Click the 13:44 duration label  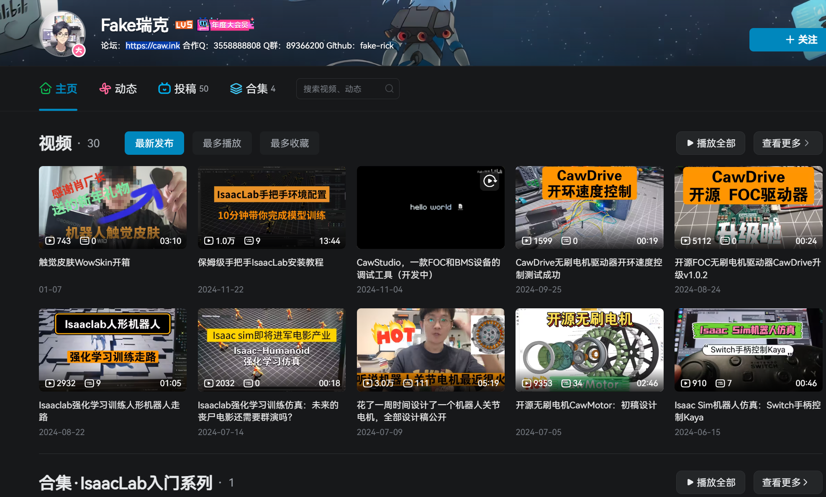click(330, 241)
